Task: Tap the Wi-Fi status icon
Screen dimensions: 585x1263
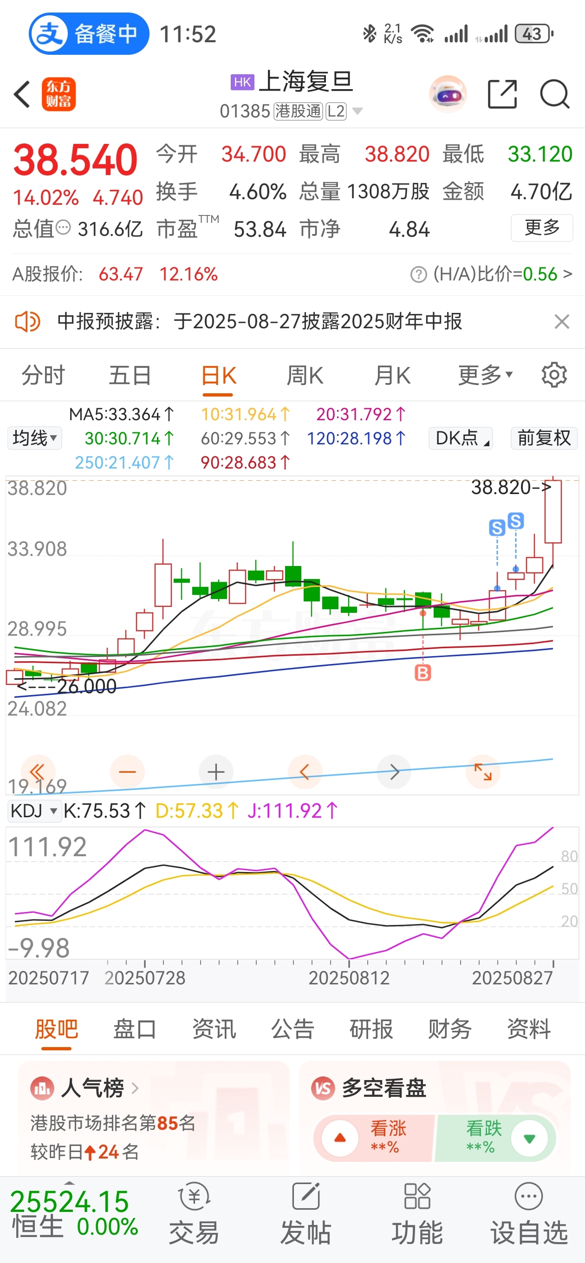Action: coord(422,34)
